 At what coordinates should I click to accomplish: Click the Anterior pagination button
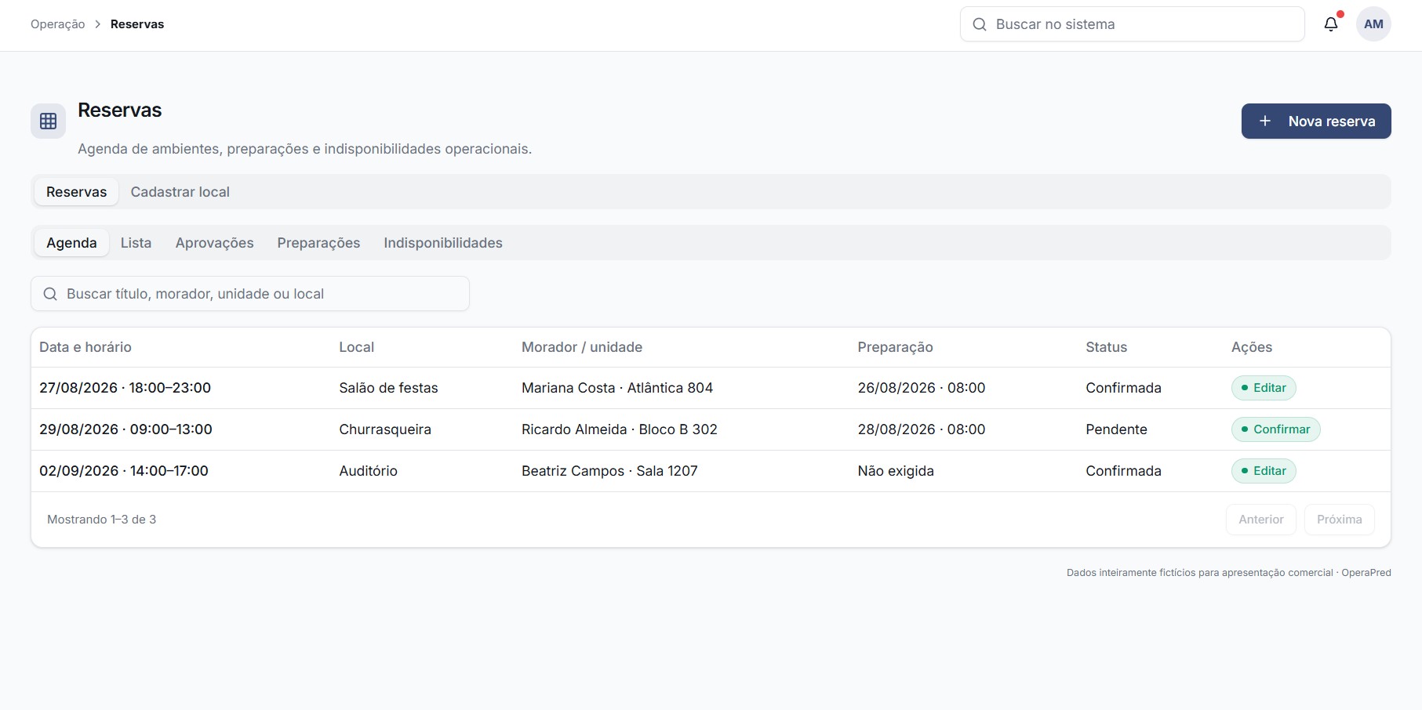tap(1261, 520)
